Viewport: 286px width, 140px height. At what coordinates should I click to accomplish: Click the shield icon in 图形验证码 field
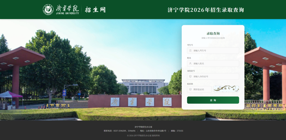(190, 89)
